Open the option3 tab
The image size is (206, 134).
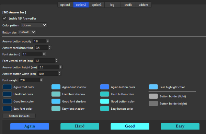click(x=96, y=5)
